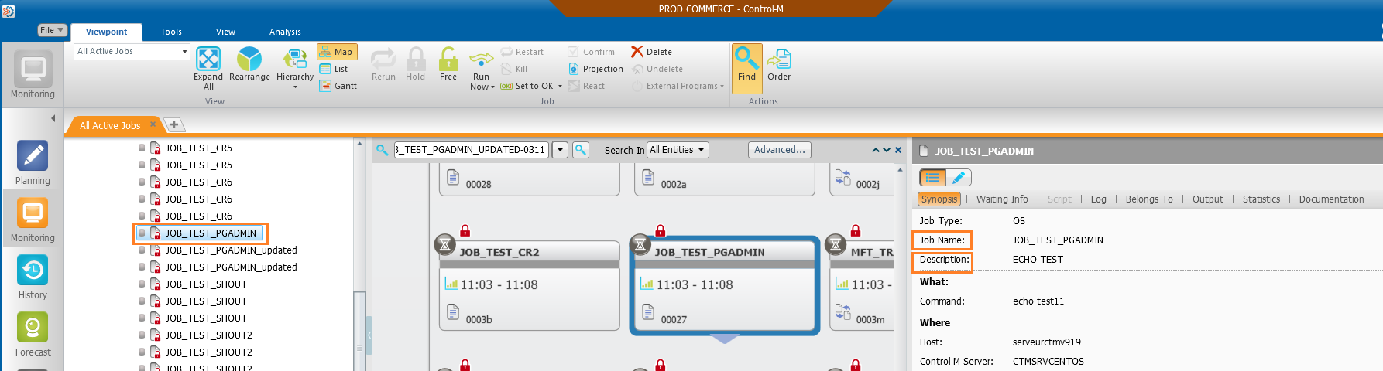This screenshot has width=1383, height=371.
Task: Open the Documentation tab
Action: pos(1332,199)
